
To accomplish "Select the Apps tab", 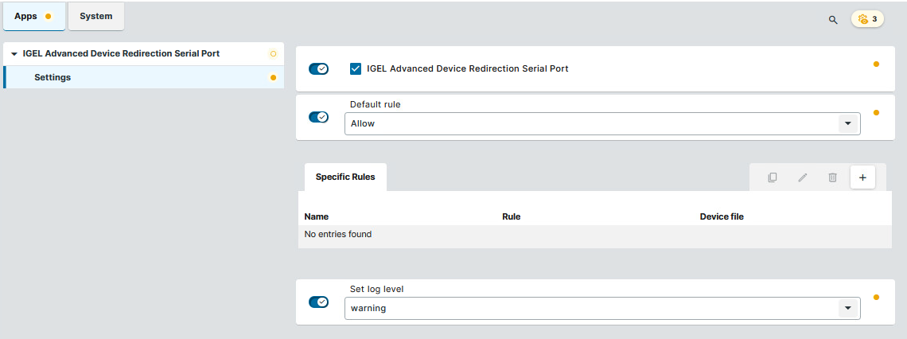I will click(33, 17).
